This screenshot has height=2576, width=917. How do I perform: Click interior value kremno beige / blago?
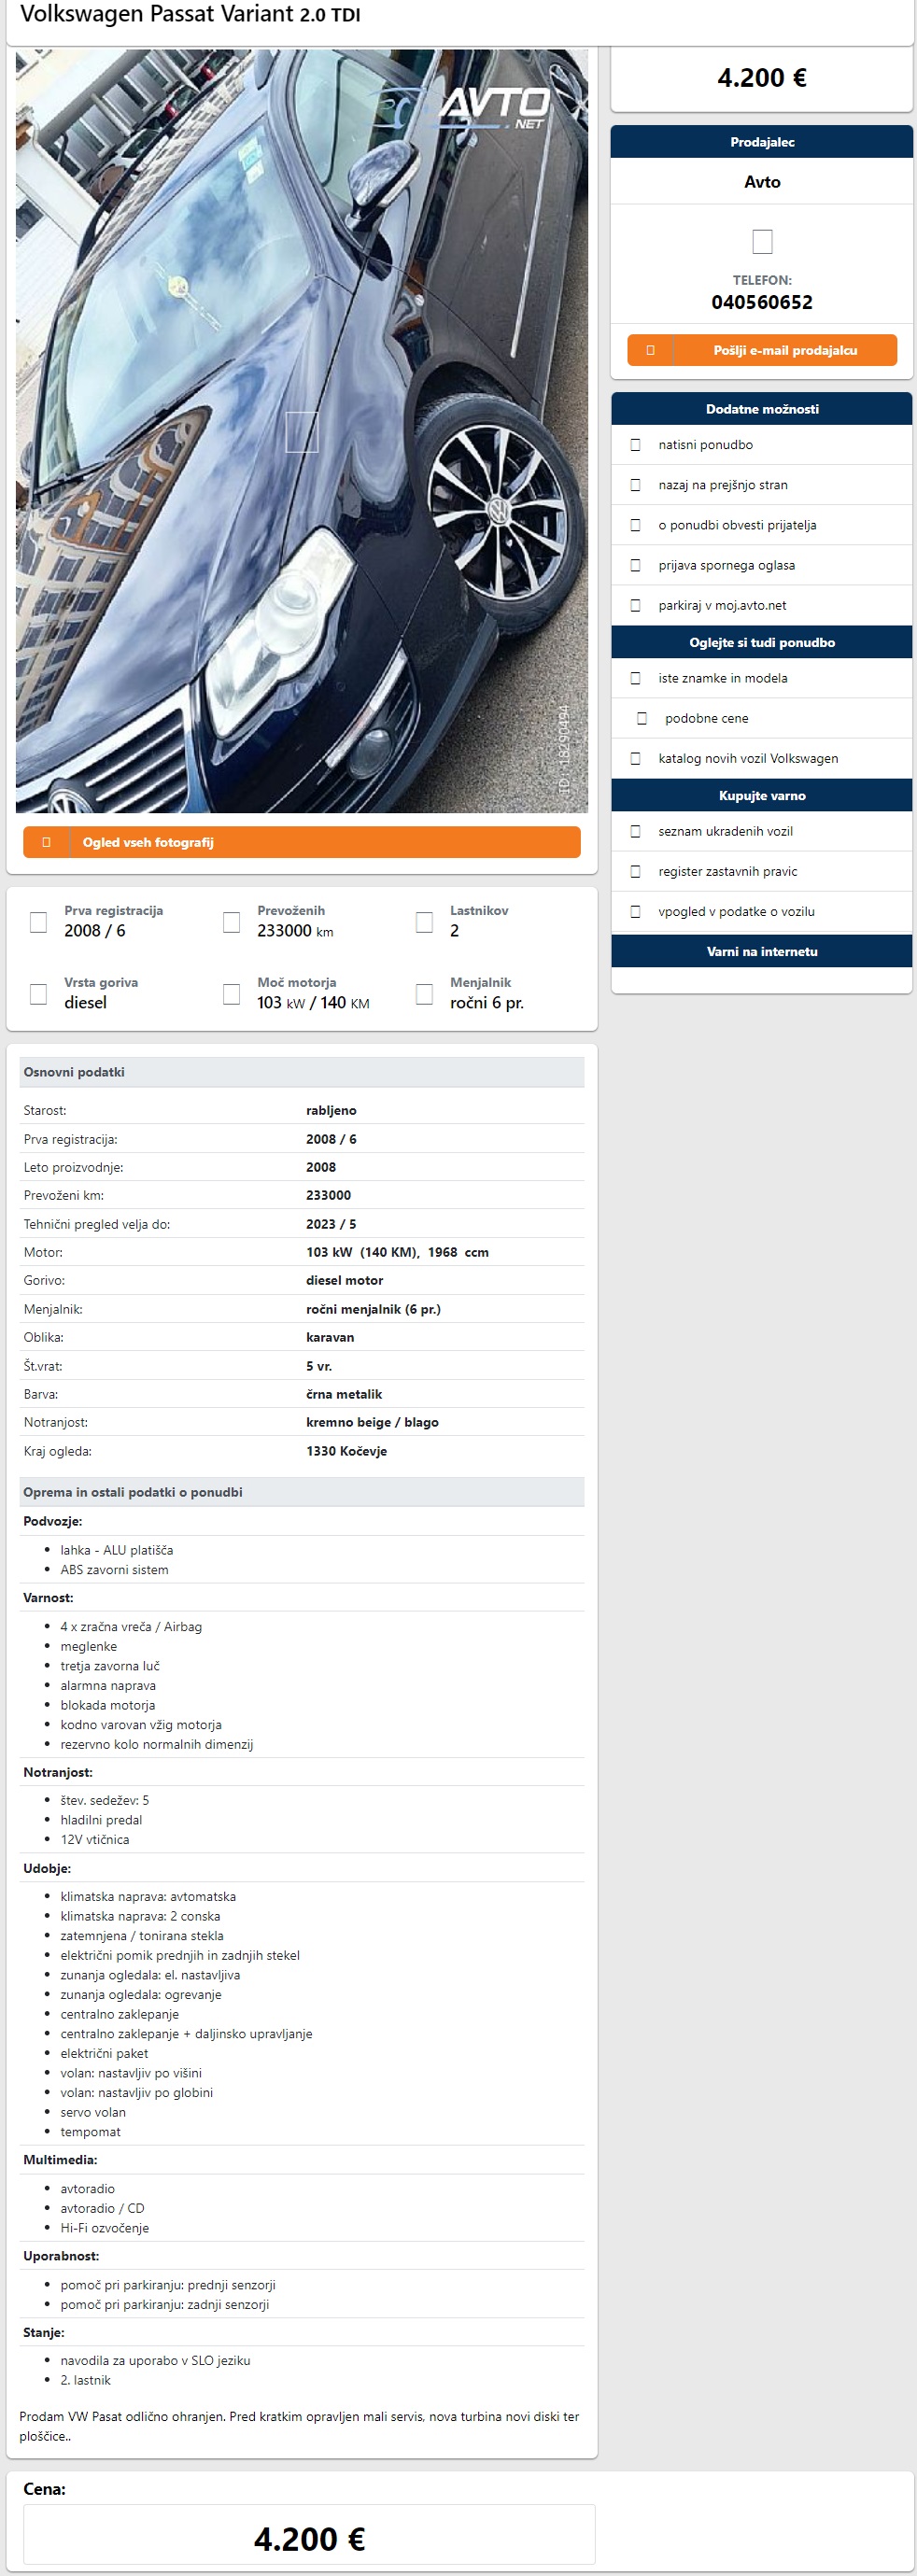coord(372,1422)
